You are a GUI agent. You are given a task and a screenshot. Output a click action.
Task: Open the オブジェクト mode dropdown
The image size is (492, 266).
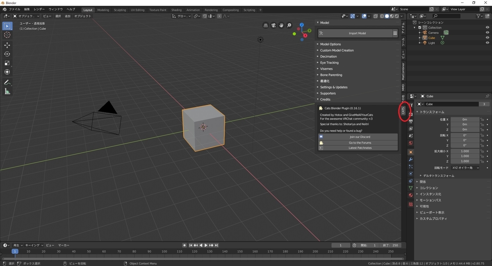pyautogui.click(x=27, y=16)
